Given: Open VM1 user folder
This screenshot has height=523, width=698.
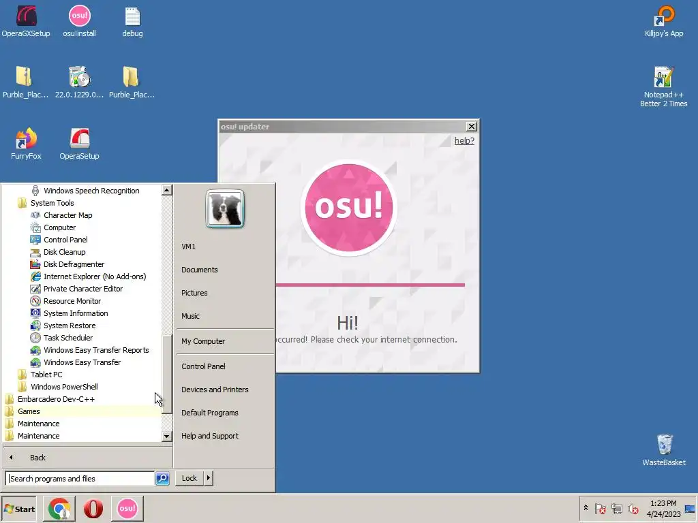Looking at the screenshot, I should pos(188,247).
